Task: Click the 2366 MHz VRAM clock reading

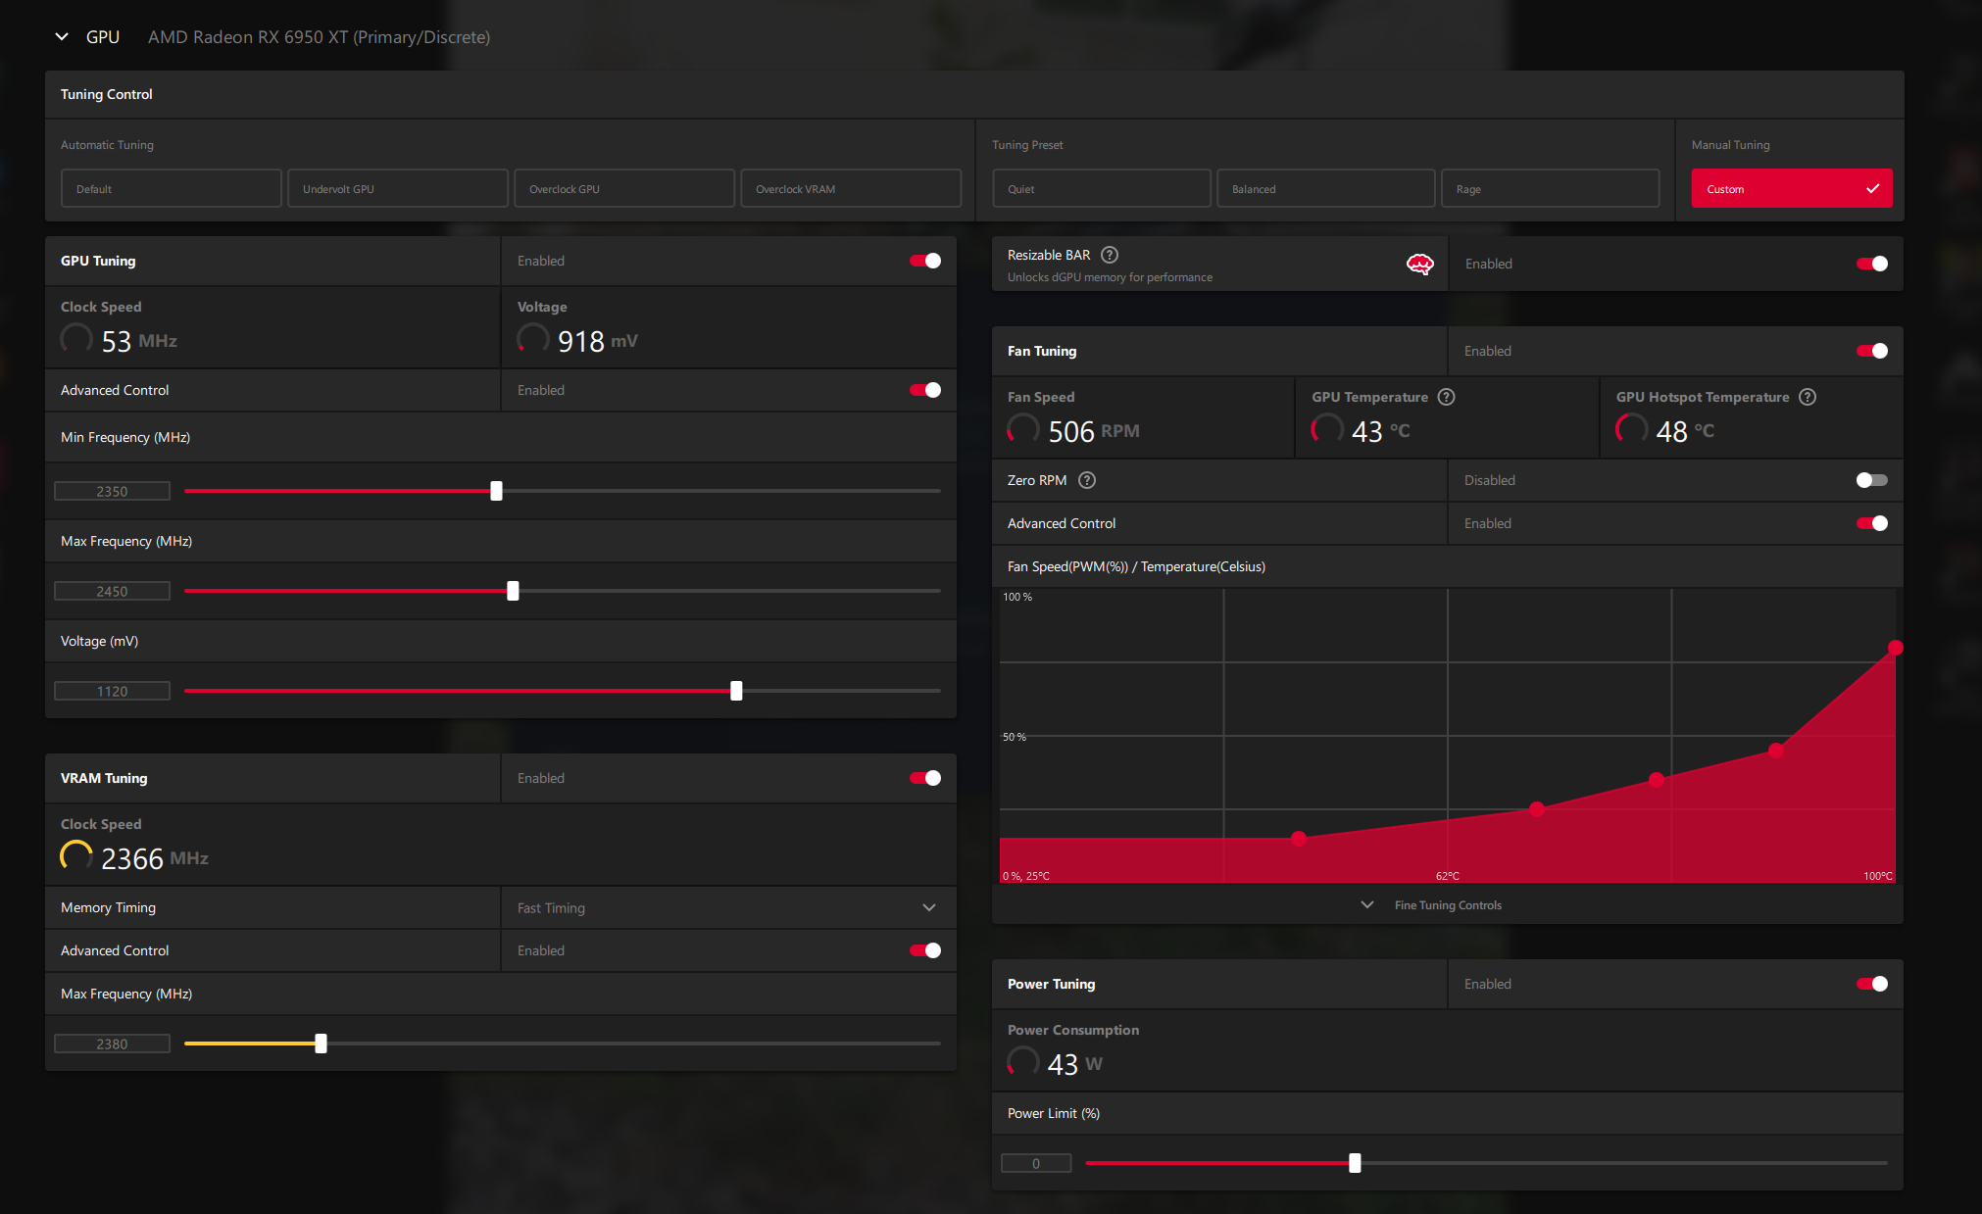Action: coord(154,858)
